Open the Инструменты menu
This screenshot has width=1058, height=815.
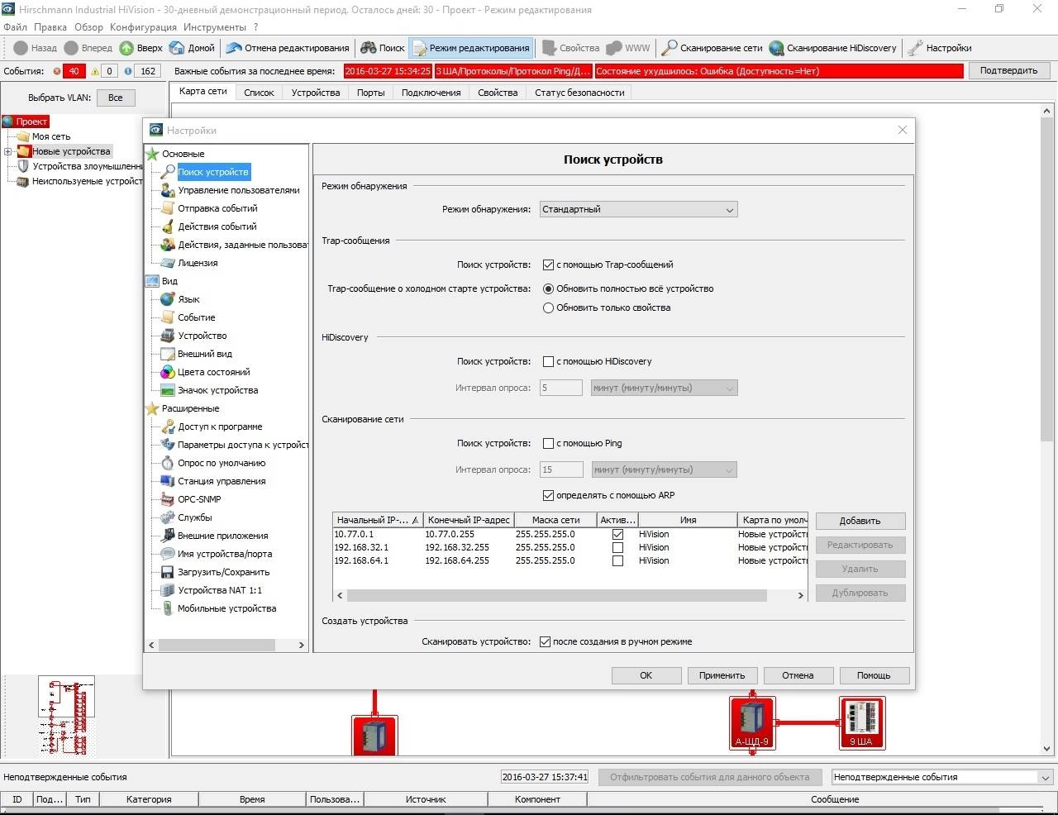[215, 27]
